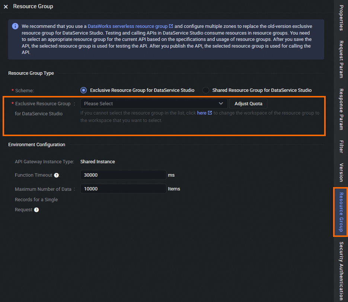This screenshot has height=302, width=348.
Task: Switch to the Request Param side tab
Action: (x=341, y=59)
